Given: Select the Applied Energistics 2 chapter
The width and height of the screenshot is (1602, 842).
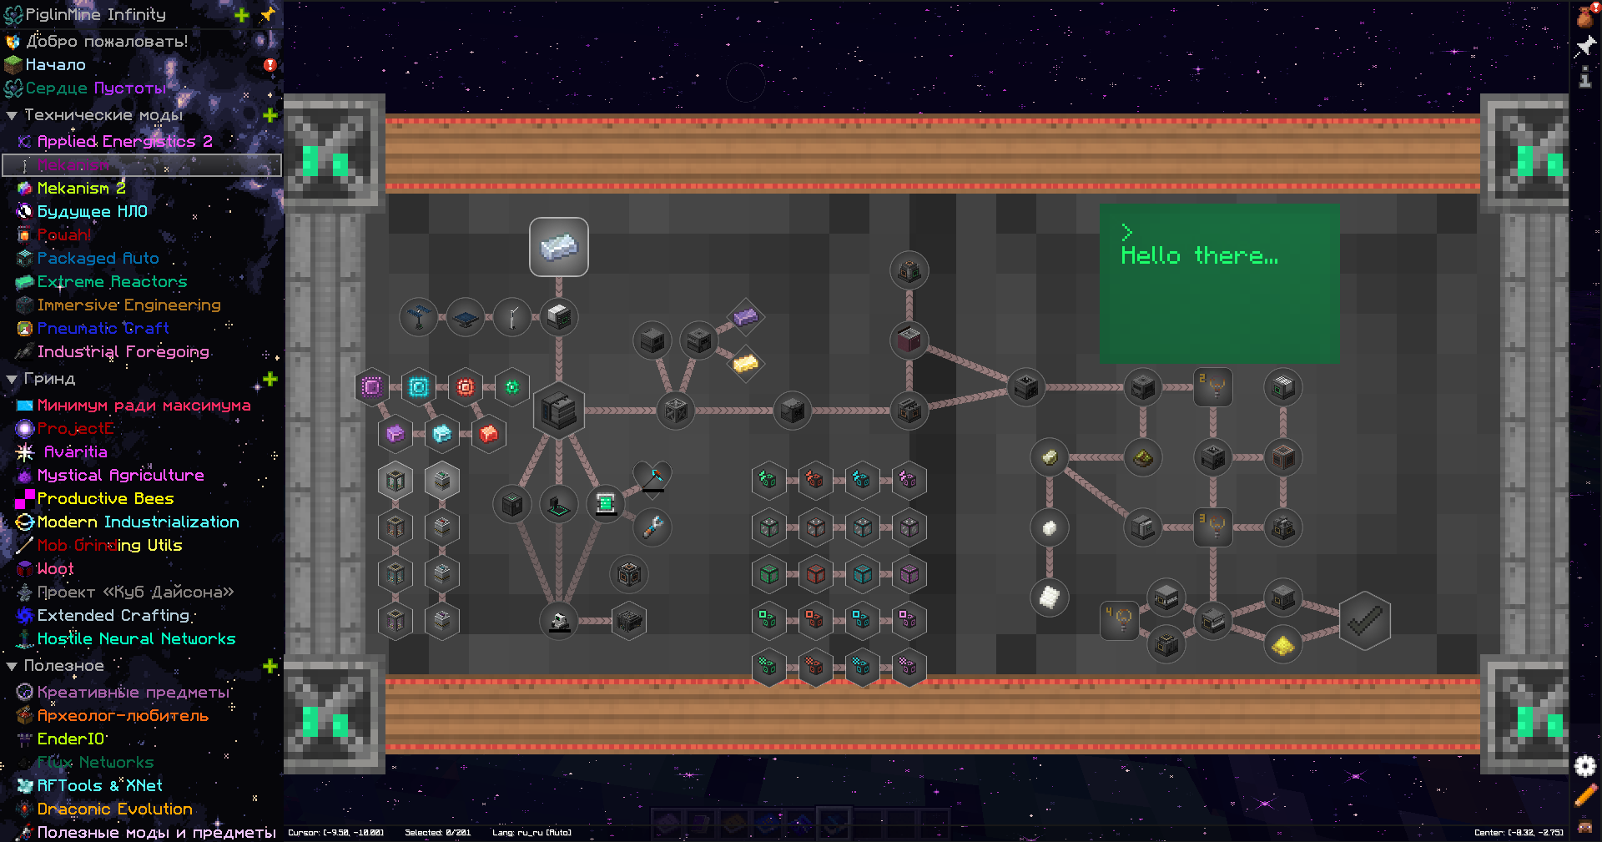Looking at the screenshot, I should point(142,141).
